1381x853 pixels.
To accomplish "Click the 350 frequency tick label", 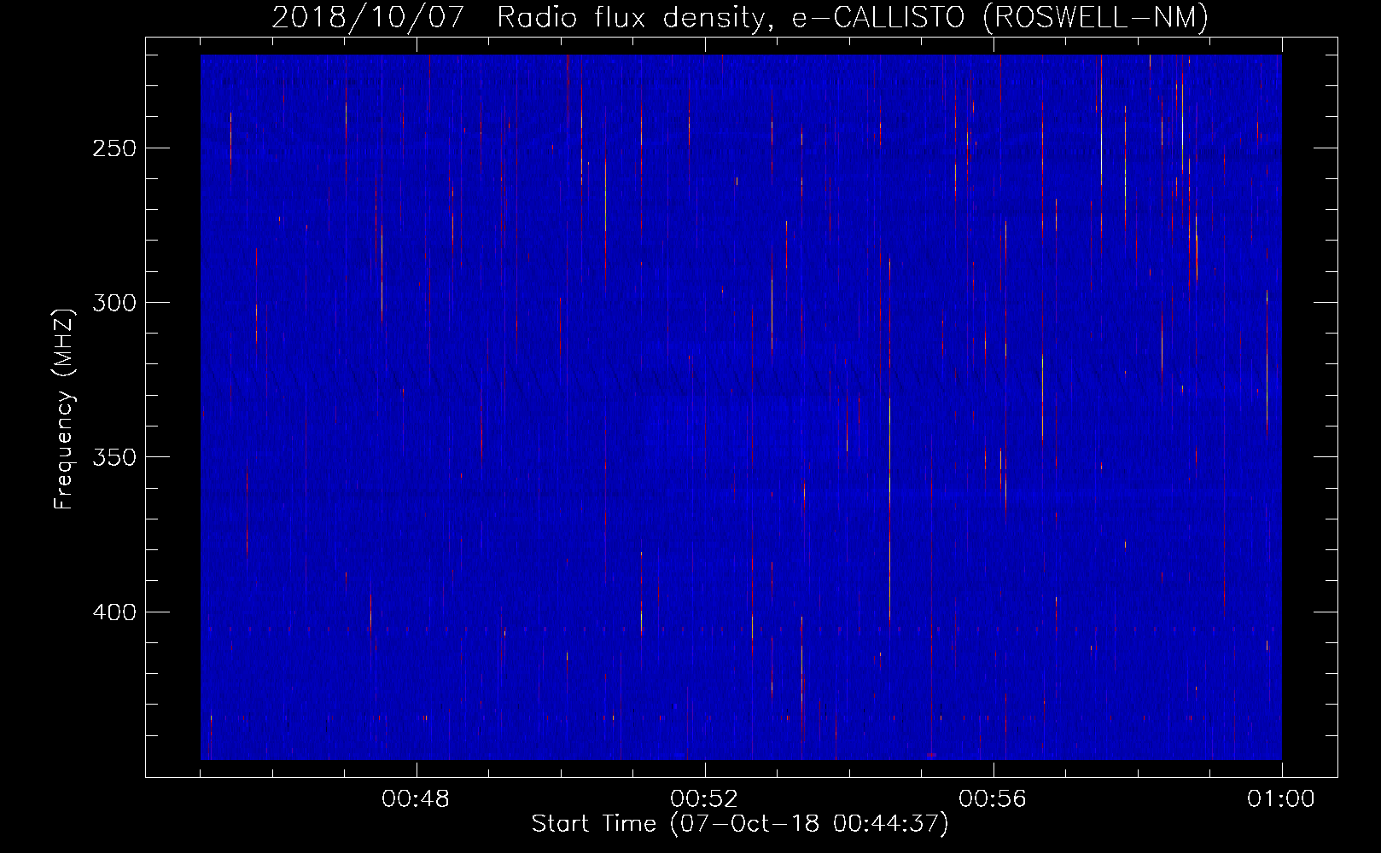I will coord(114,457).
